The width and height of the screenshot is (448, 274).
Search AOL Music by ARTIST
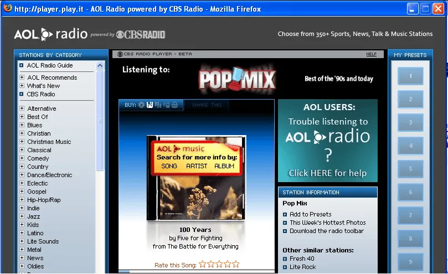[197, 166]
